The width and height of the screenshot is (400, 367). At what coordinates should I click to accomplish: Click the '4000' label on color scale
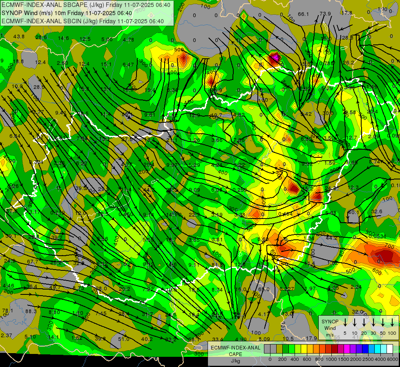[380, 359]
